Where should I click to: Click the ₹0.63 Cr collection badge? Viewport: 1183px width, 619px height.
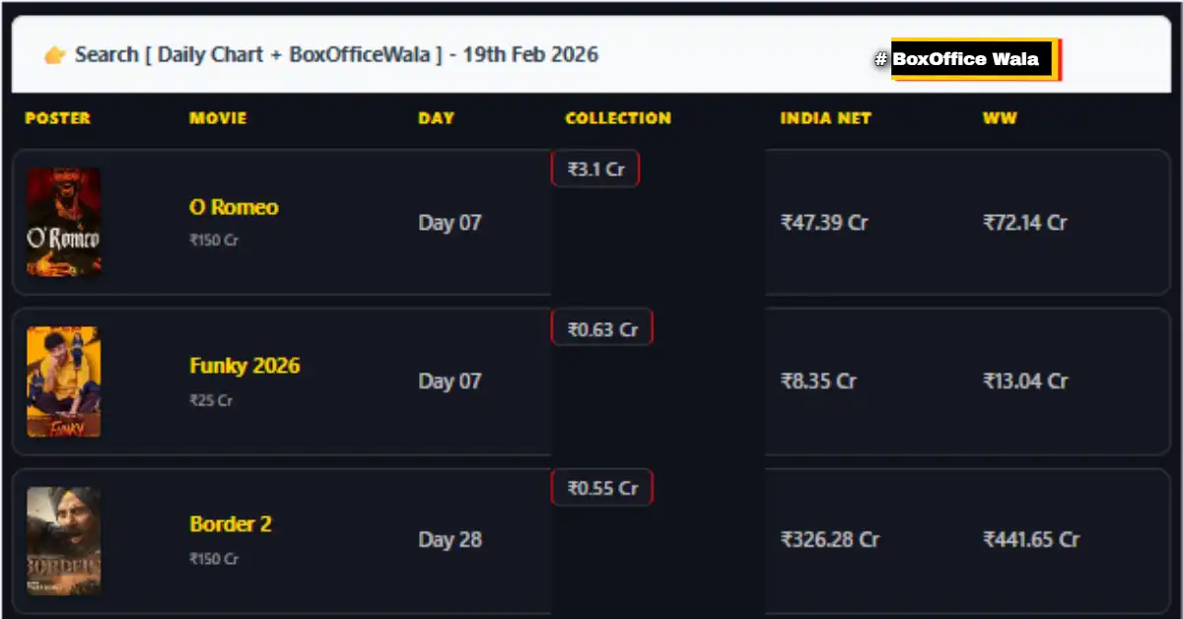click(x=601, y=327)
